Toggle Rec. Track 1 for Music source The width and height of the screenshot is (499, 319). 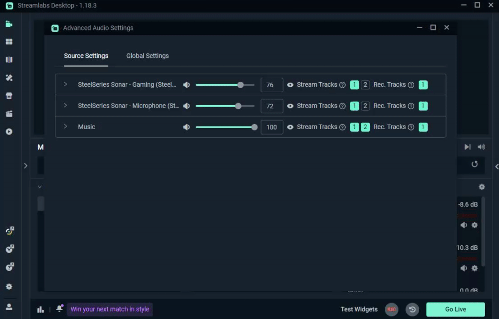click(x=423, y=127)
